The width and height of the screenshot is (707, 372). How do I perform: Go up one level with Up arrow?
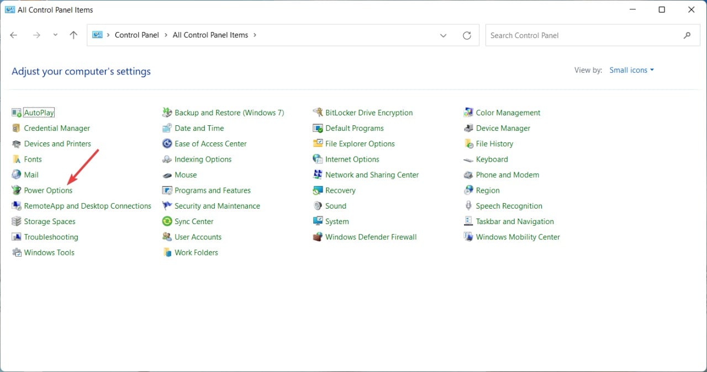click(73, 35)
